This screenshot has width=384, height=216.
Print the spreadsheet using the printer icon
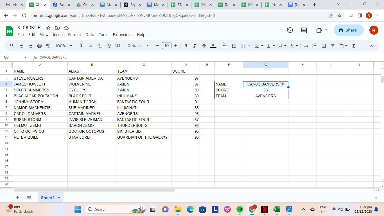(x=39, y=46)
